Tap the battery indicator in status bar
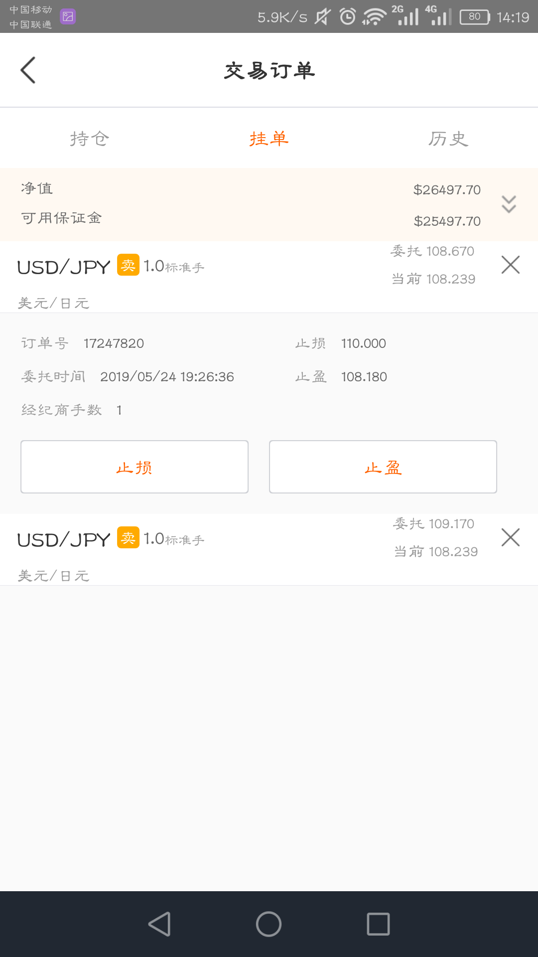The image size is (538, 957). (475, 17)
